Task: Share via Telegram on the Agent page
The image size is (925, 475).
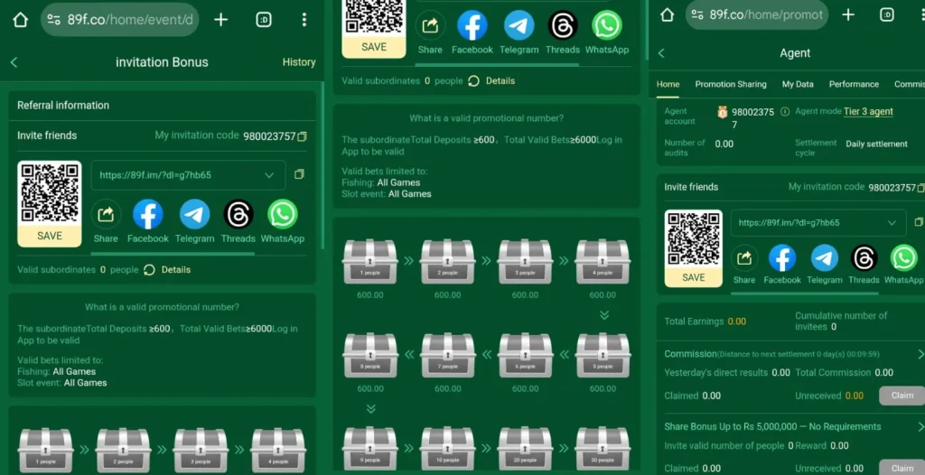Action: coord(824,258)
